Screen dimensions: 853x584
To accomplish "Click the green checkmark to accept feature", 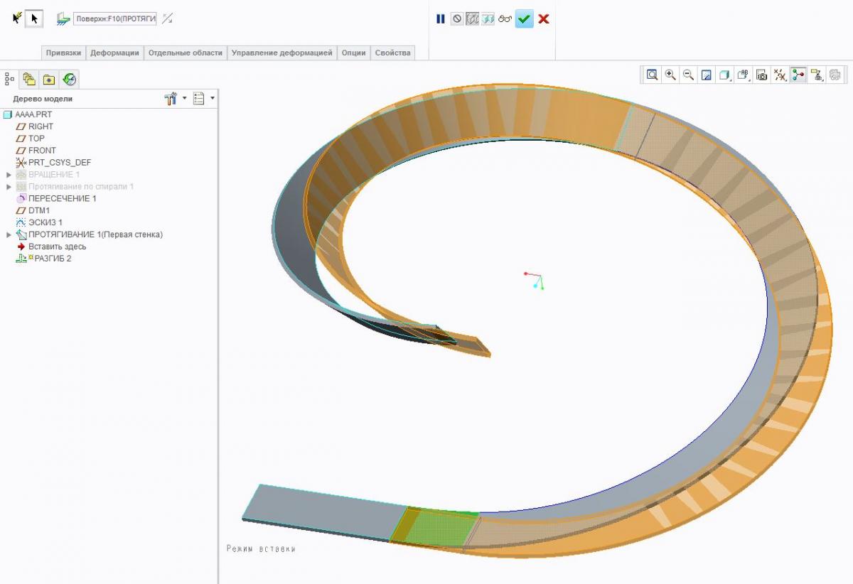I will tap(524, 19).
